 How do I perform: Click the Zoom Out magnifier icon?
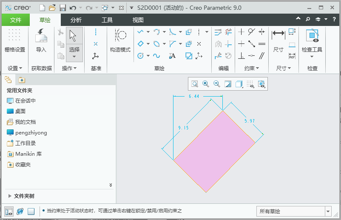[x=217, y=84]
